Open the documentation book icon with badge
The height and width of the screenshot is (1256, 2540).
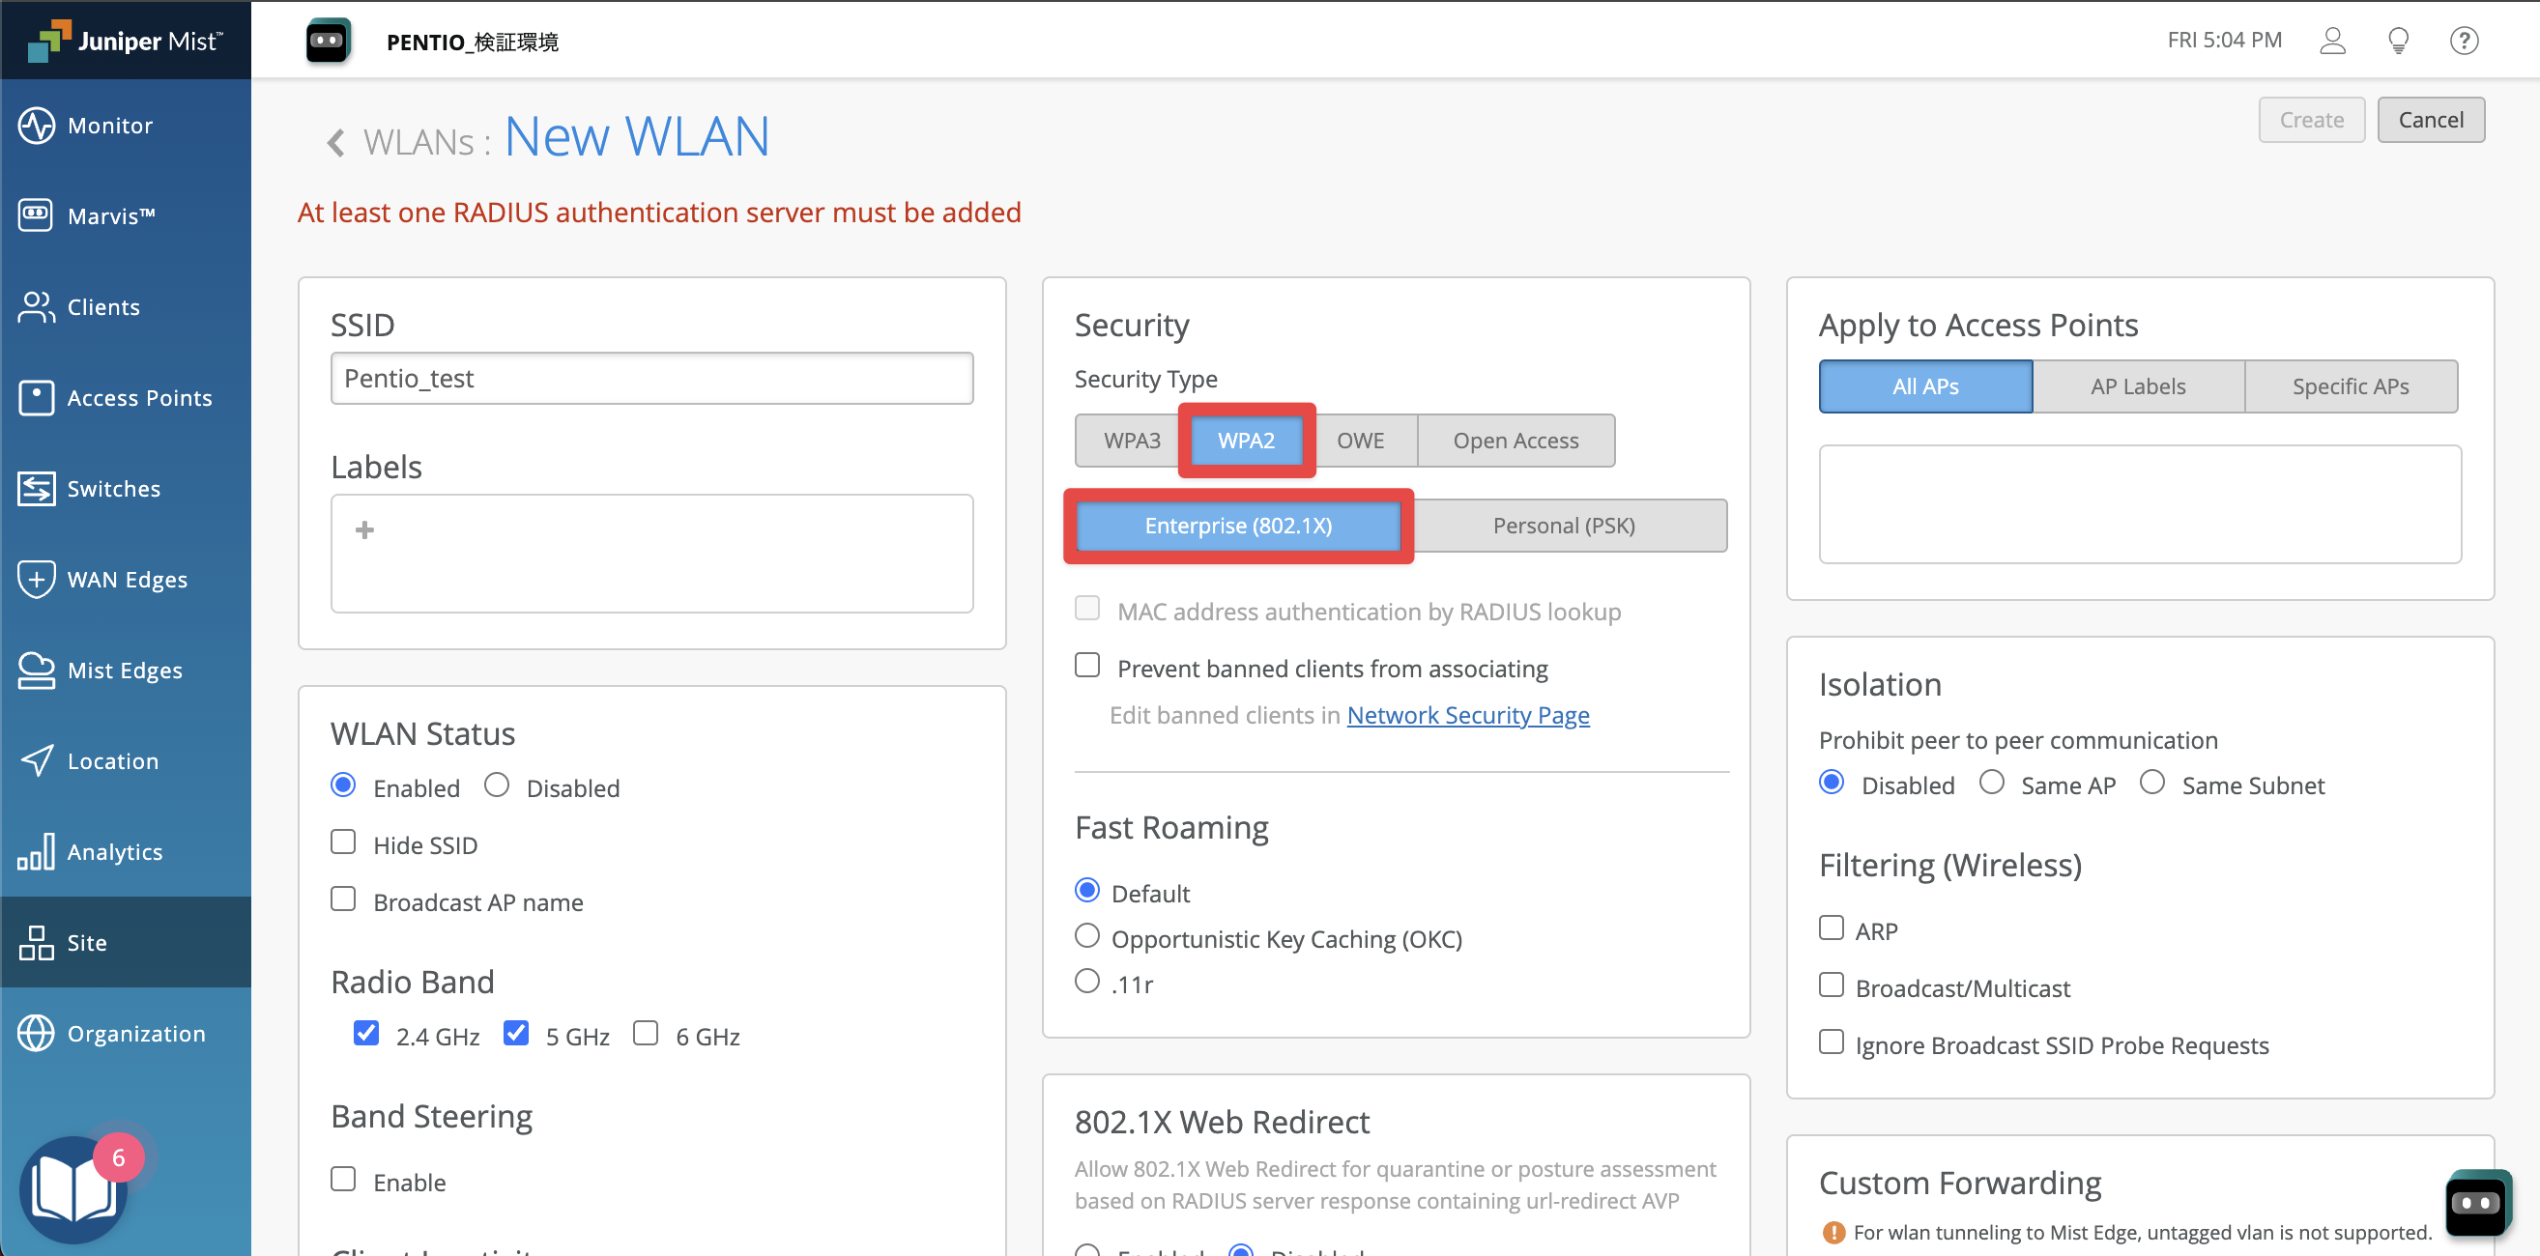click(x=75, y=1188)
